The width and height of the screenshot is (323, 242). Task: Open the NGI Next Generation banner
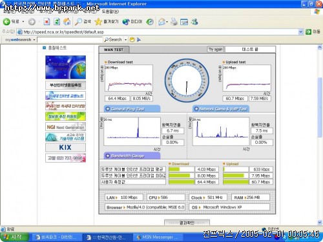click(65, 127)
